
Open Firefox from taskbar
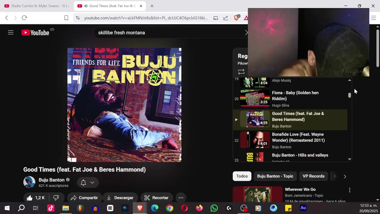199,208
